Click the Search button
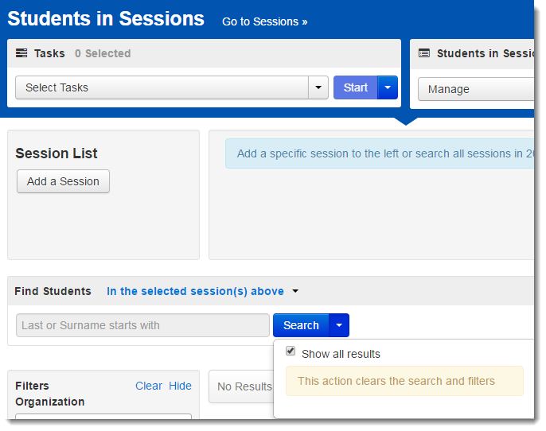The image size is (546, 431). click(301, 325)
